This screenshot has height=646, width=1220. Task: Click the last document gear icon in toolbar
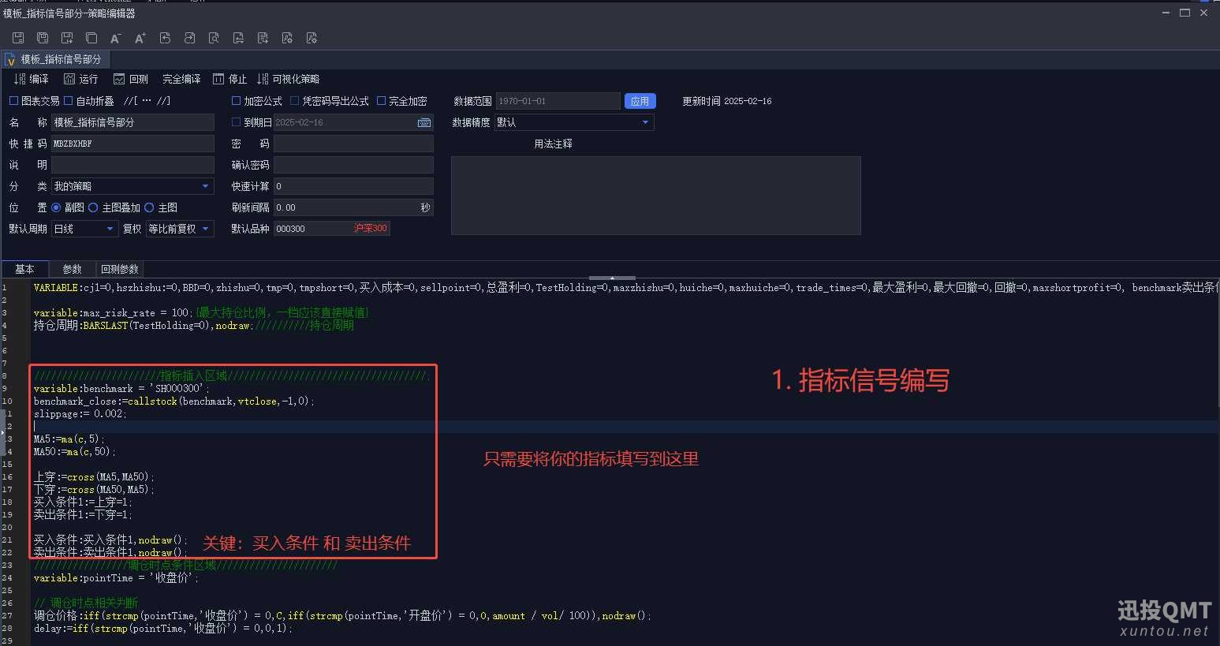point(312,38)
